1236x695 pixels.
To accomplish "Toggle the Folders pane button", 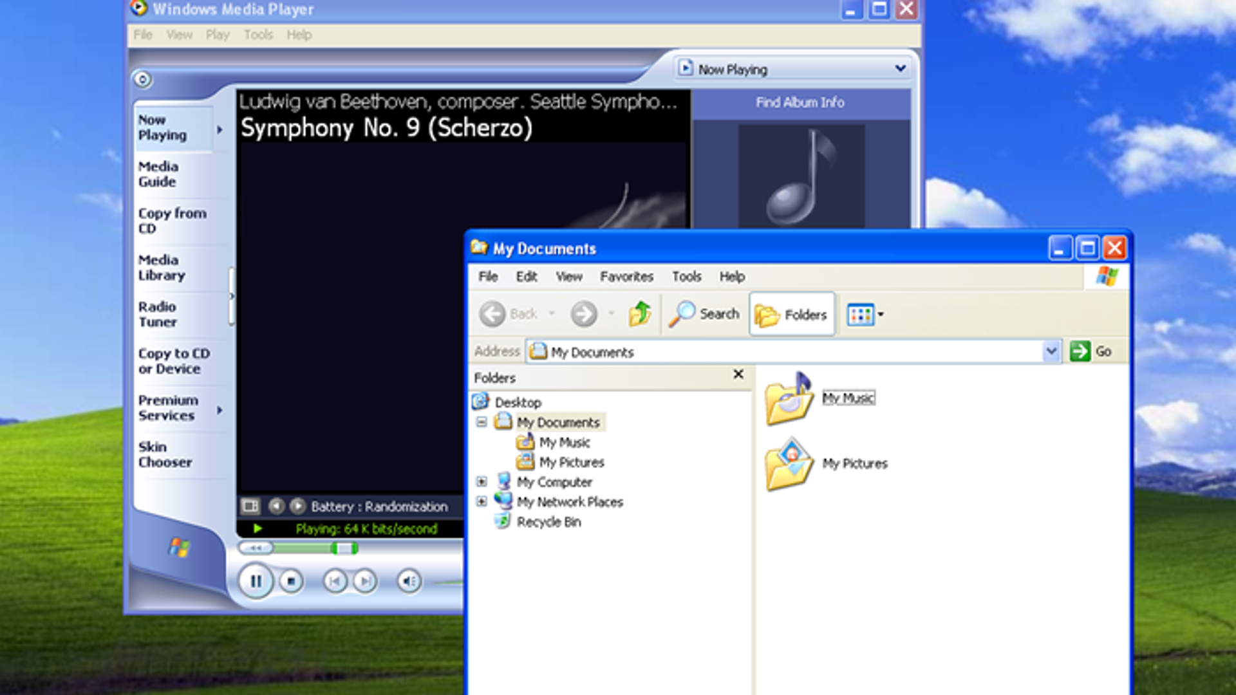I will [792, 314].
